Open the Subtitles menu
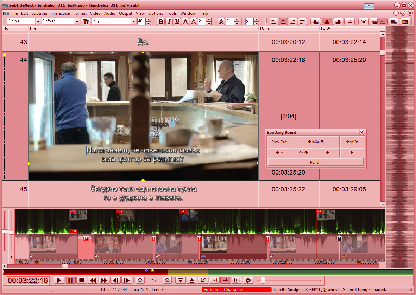This screenshot has height=295, width=416. click(39, 13)
